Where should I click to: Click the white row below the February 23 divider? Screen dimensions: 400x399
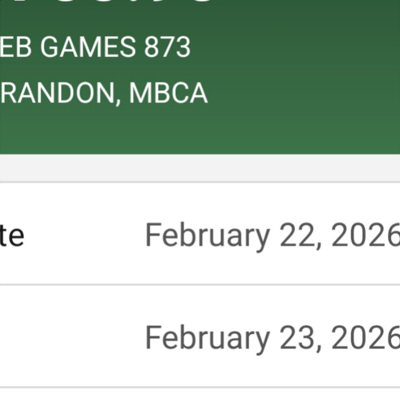click(200, 393)
